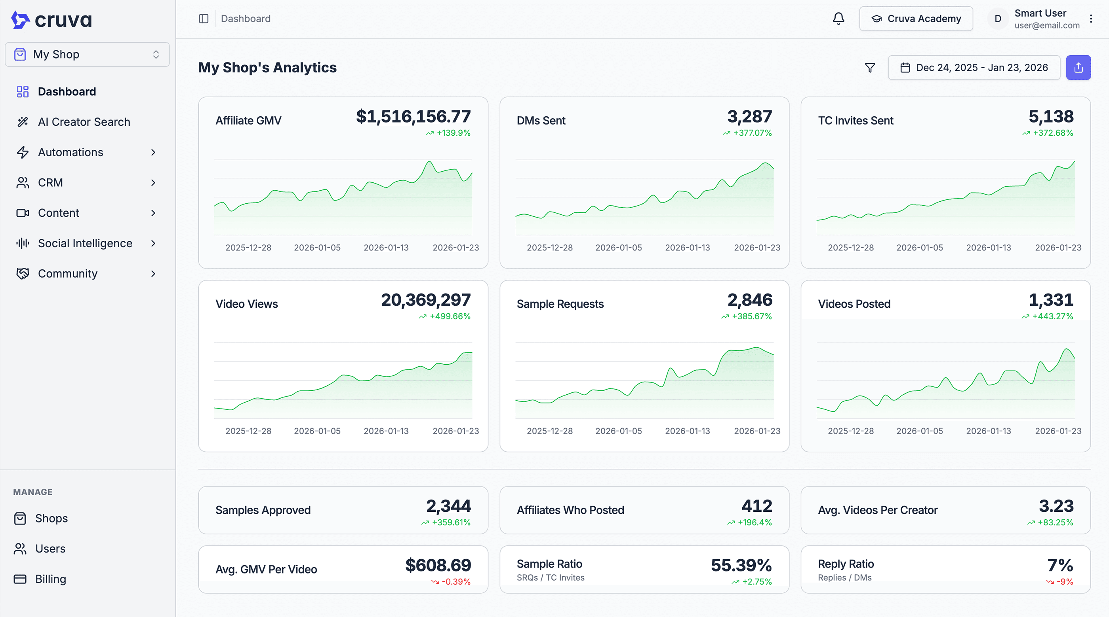
Task: Toggle the sidebar collapse icon
Action: click(x=204, y=19)
